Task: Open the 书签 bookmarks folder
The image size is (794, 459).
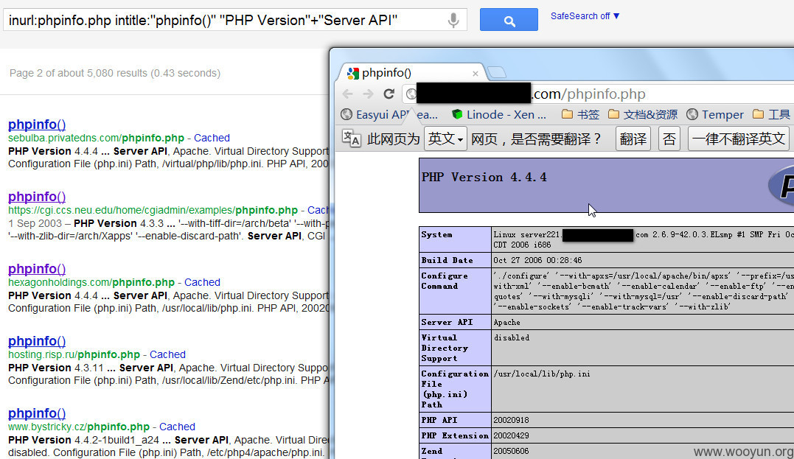Action: (580, 115)
